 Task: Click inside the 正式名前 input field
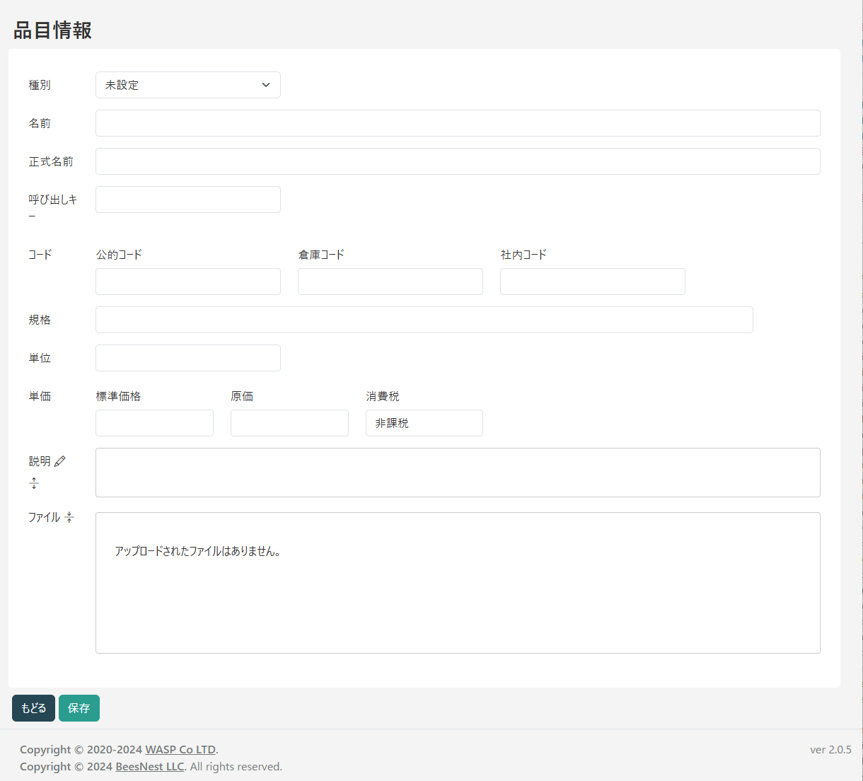click(x=458, y=161)
